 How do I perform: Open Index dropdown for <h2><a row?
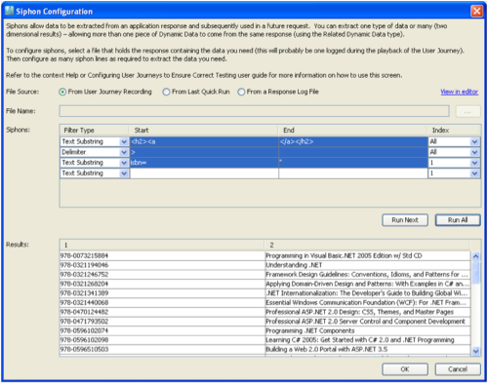pos(474,141)
